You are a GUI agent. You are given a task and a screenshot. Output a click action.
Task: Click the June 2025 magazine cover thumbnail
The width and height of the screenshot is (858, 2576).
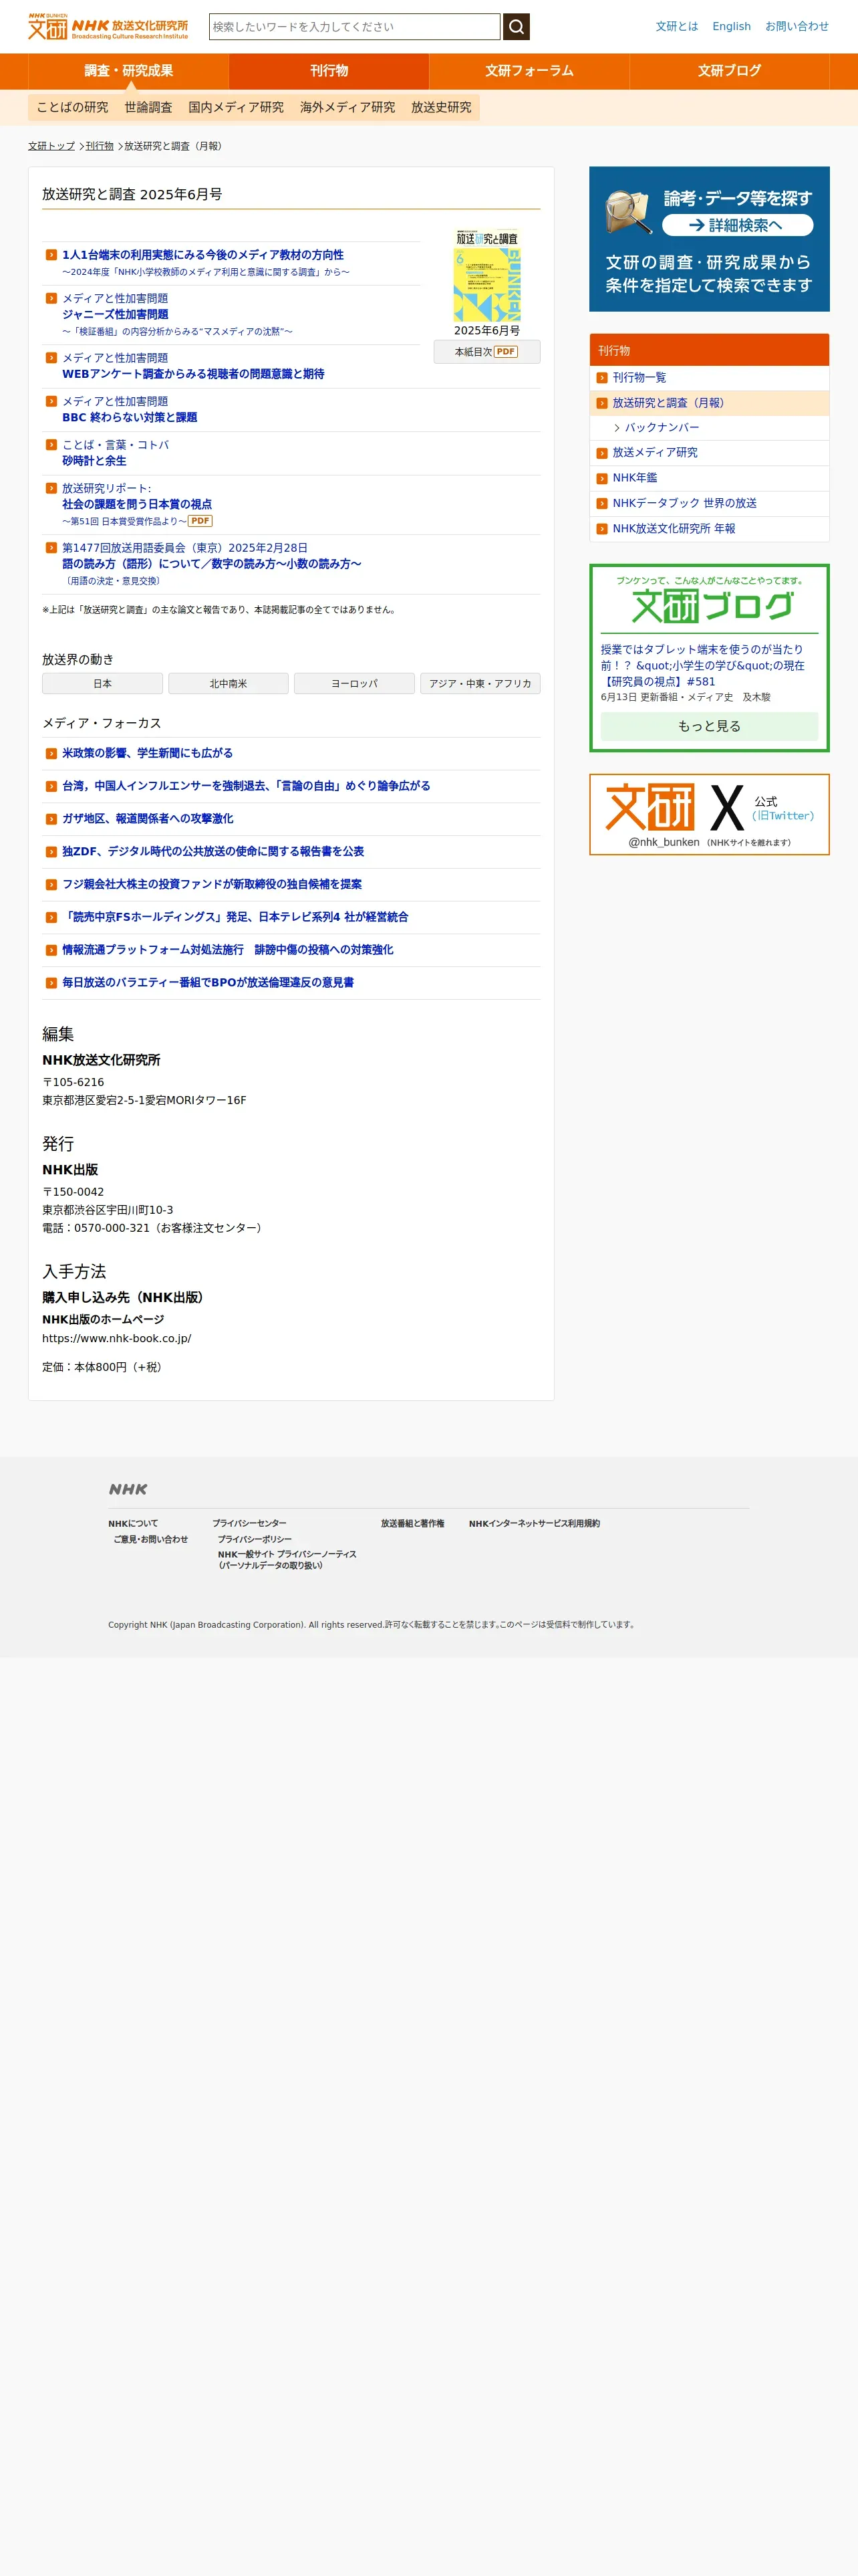[x=486, y=275]
